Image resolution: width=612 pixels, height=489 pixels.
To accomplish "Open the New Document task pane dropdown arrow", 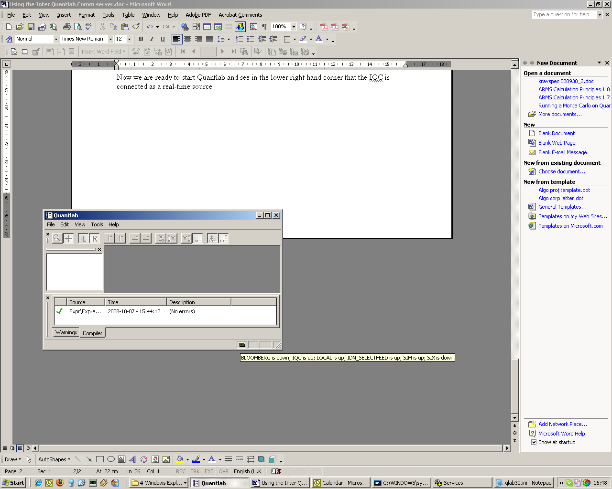I will 599,63.
